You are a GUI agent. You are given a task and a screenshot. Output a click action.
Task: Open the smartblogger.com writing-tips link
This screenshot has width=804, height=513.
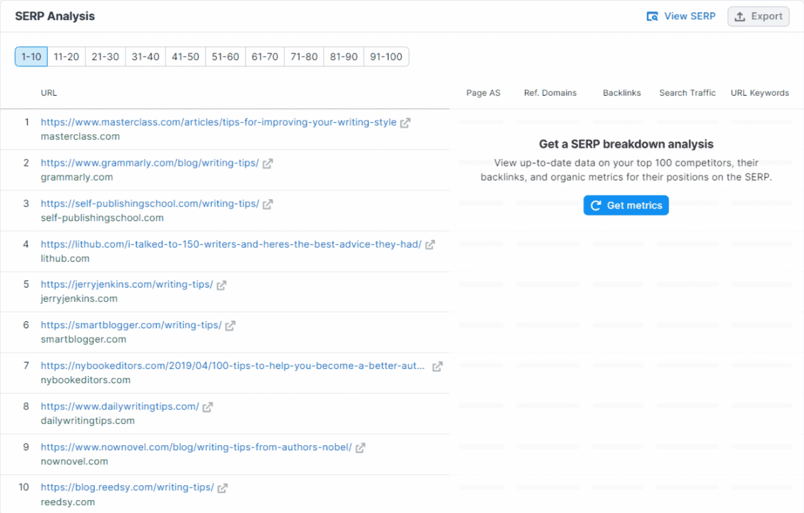[131, 325]
